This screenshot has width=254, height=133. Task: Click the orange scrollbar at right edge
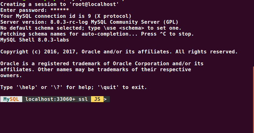[x=253, y=99]
